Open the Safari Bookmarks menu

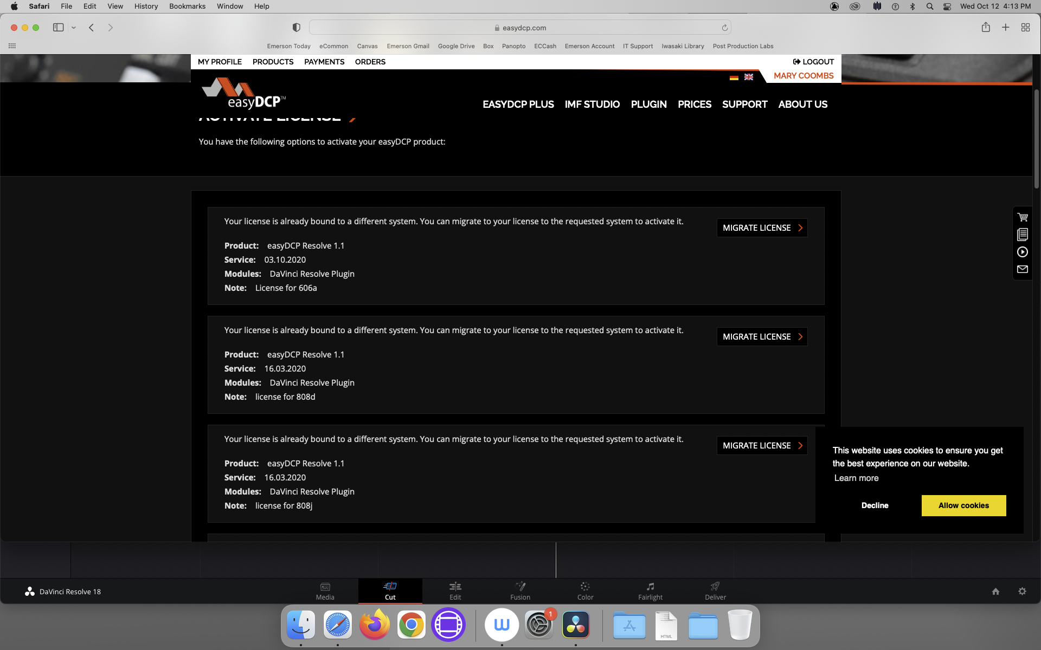point(187,6)
